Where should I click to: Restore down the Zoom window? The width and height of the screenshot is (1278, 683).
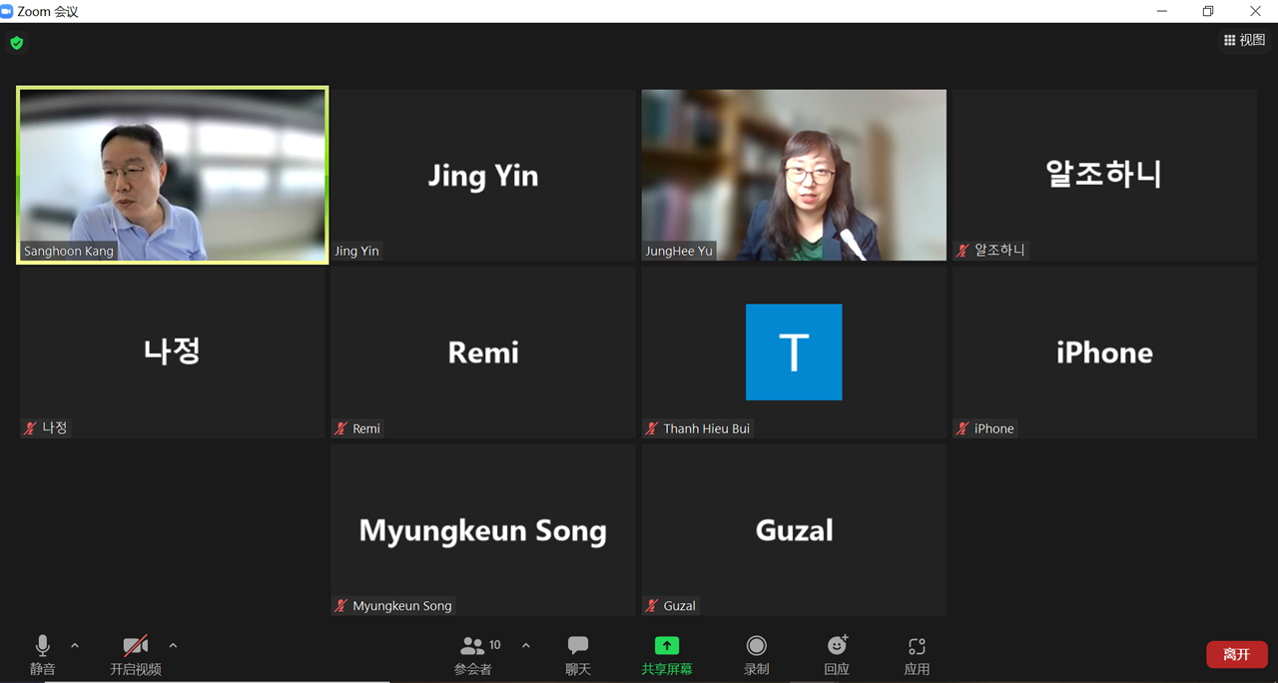click(x=1208, y=11)
